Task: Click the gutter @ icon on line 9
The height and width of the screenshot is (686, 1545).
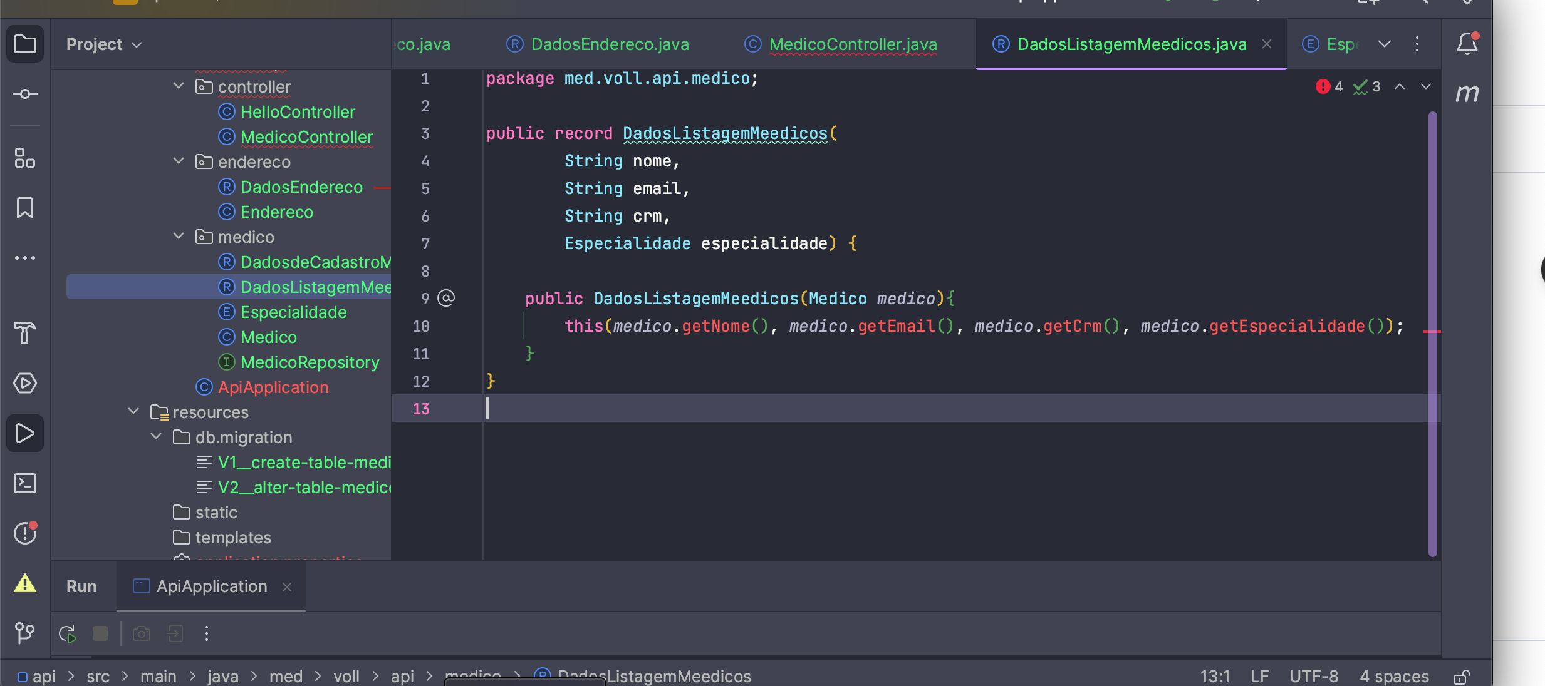Action: click(446, 298)
